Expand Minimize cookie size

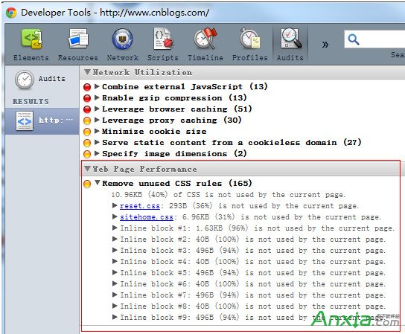click(x=97, y=131)
